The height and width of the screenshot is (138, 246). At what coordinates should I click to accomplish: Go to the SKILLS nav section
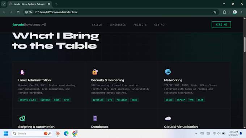tap(97, 25)
